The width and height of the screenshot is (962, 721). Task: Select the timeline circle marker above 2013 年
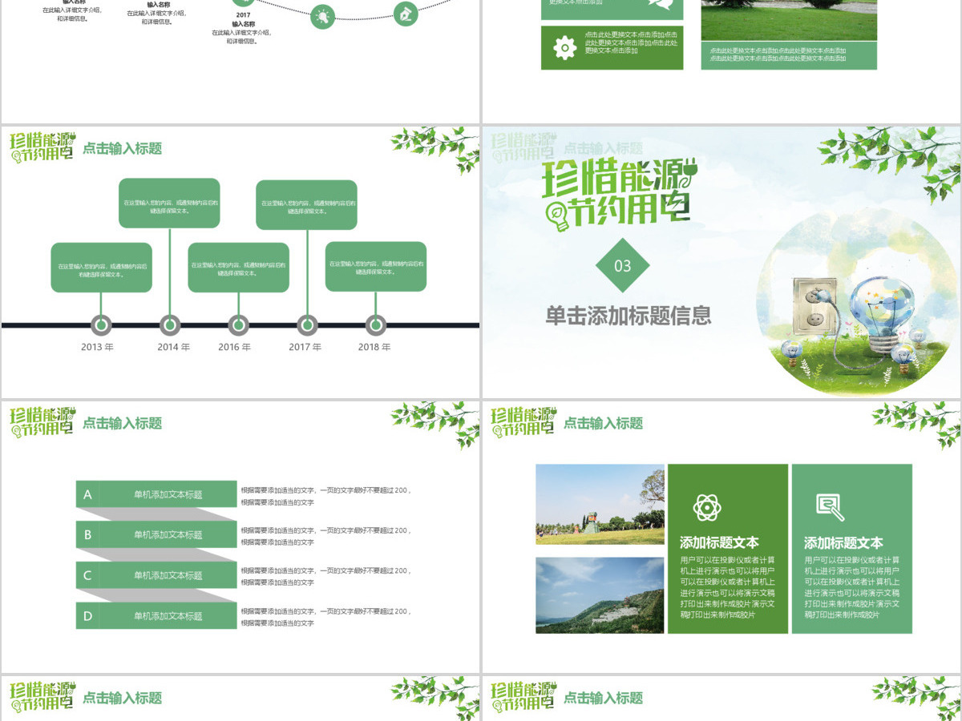tap(101, 325)
